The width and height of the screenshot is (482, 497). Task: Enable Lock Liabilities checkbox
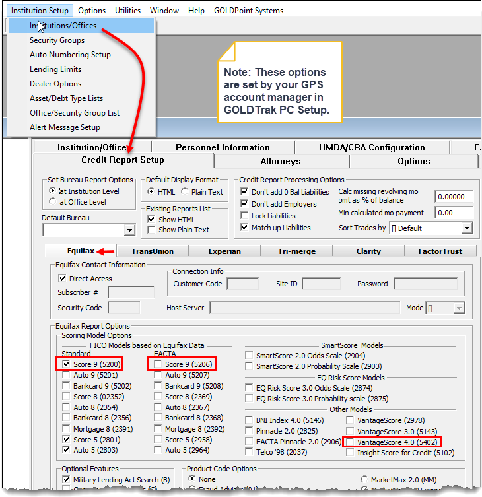coord(244,216)
